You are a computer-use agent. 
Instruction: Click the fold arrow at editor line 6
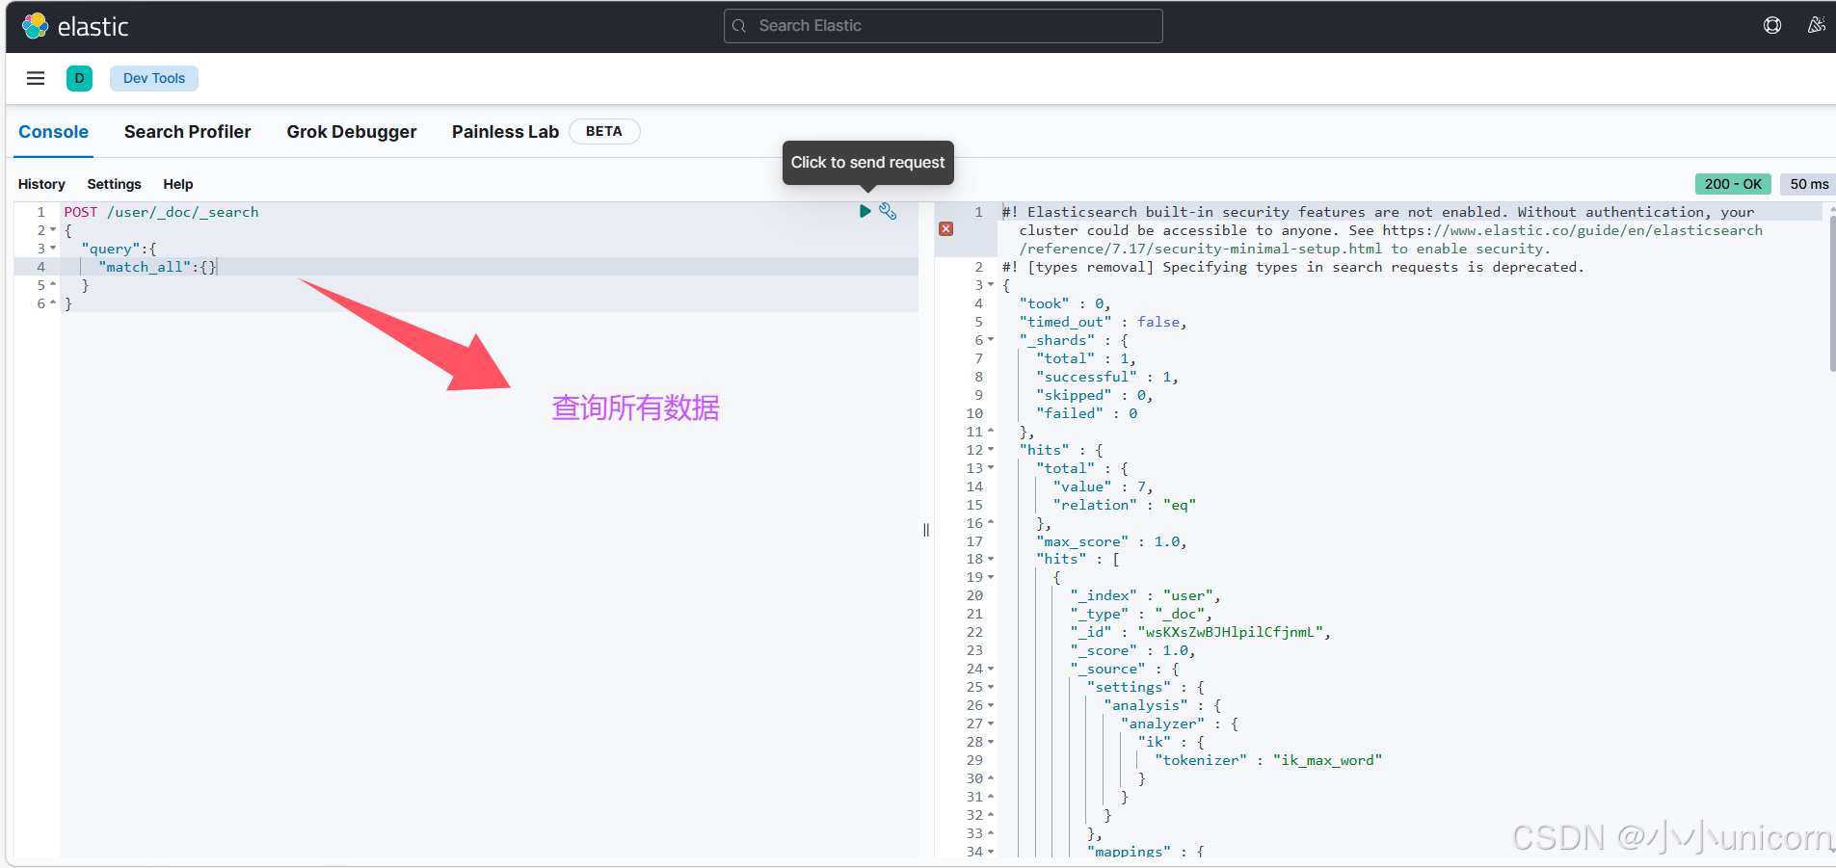[x=53, y=303]
